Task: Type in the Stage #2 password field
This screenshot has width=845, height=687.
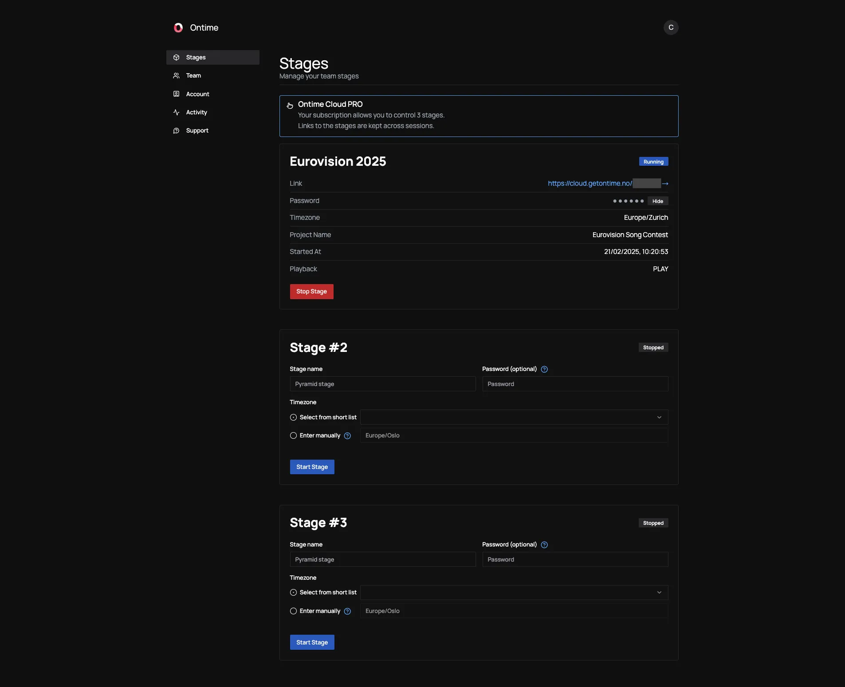Action: tap(575, 384)
